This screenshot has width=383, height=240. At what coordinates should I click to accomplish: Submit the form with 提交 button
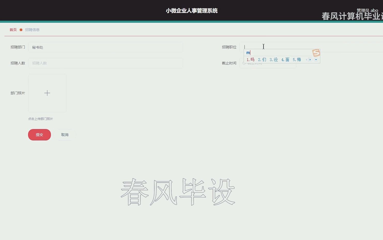[39, 135]
